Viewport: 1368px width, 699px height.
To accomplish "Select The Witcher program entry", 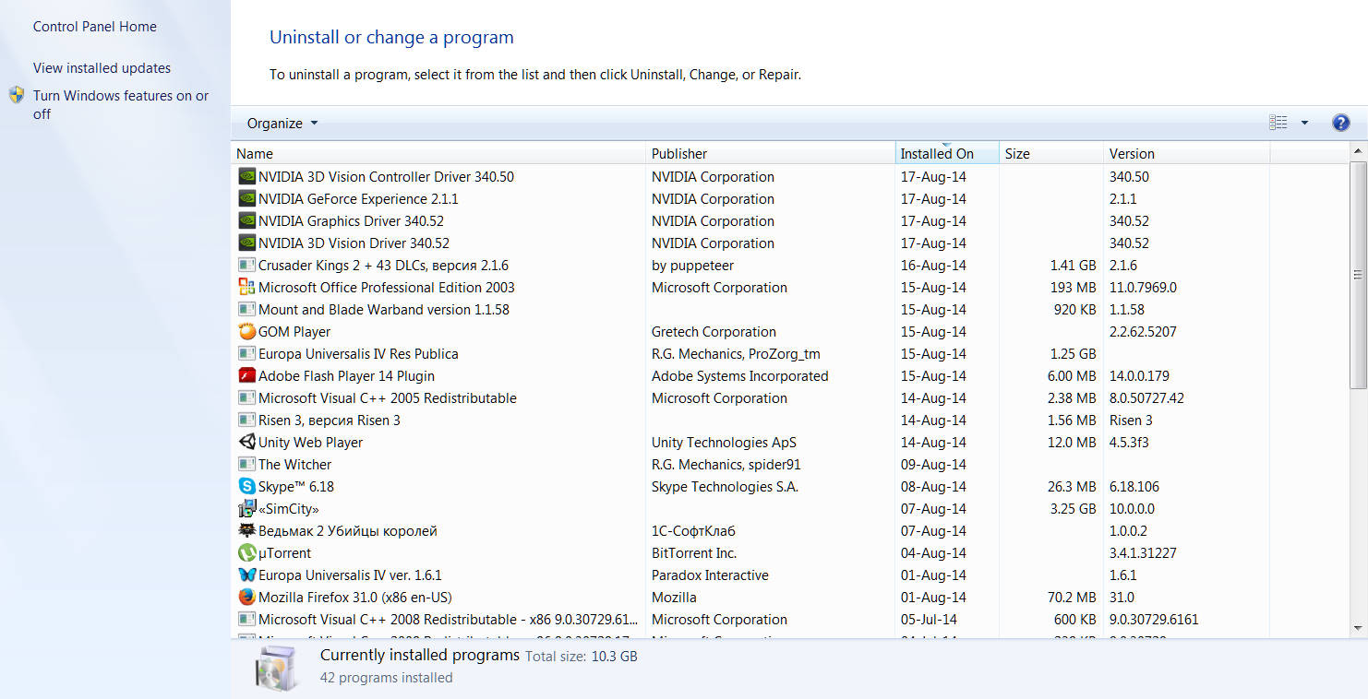I will tap(294, 465).
